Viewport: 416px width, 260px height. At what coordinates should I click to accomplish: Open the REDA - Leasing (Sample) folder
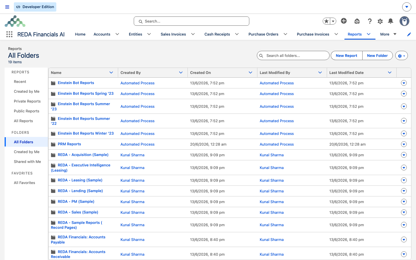[80, 180]
